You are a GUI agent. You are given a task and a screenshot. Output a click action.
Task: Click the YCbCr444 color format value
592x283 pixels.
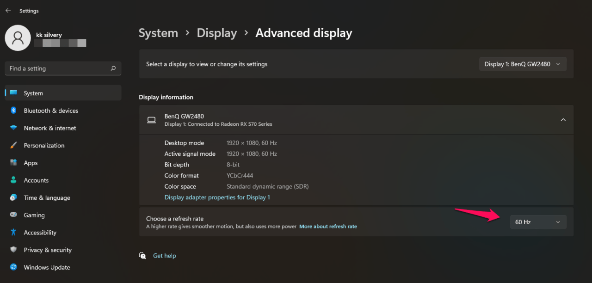240,176
